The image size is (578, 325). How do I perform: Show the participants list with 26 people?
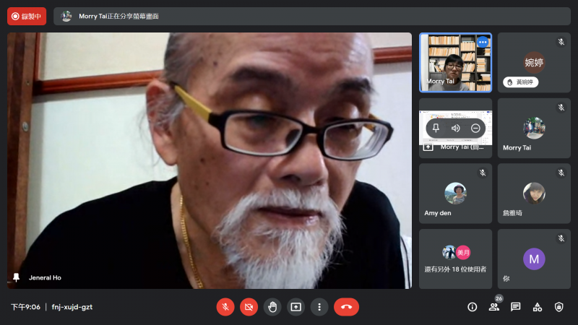click(494, 307)
